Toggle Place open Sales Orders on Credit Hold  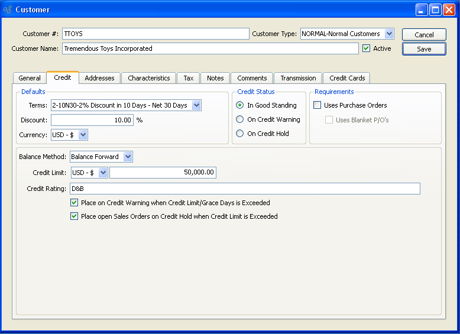74,216
